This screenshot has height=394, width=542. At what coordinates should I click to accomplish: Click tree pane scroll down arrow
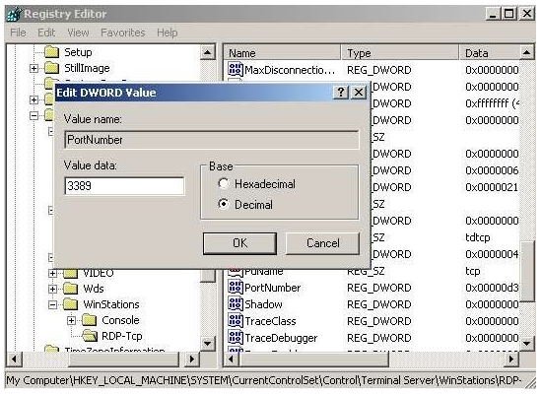coord(207,343)
